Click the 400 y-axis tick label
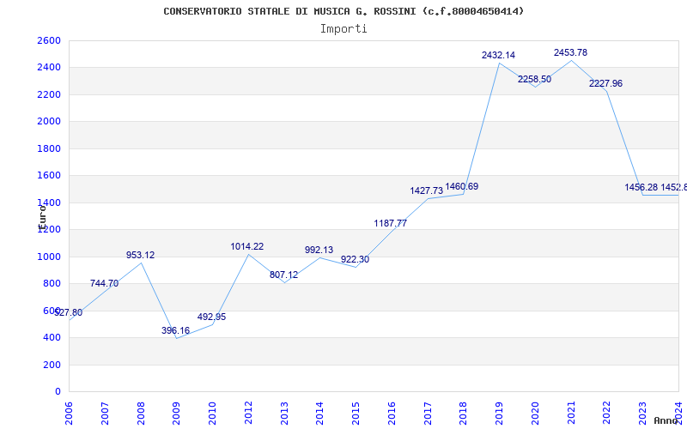This screenshot has width=687, height=429. [52, 337]
